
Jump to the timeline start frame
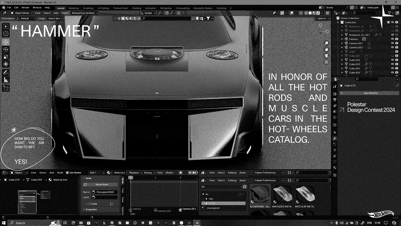(190, 173)
